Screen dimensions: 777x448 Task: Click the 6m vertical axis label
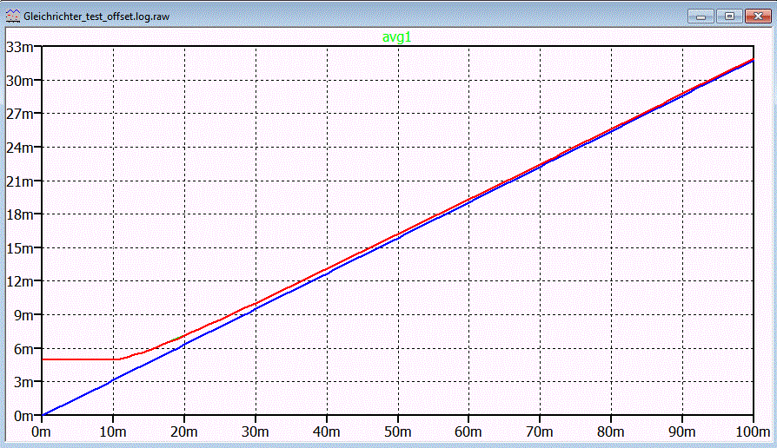(x=23, y=349)
